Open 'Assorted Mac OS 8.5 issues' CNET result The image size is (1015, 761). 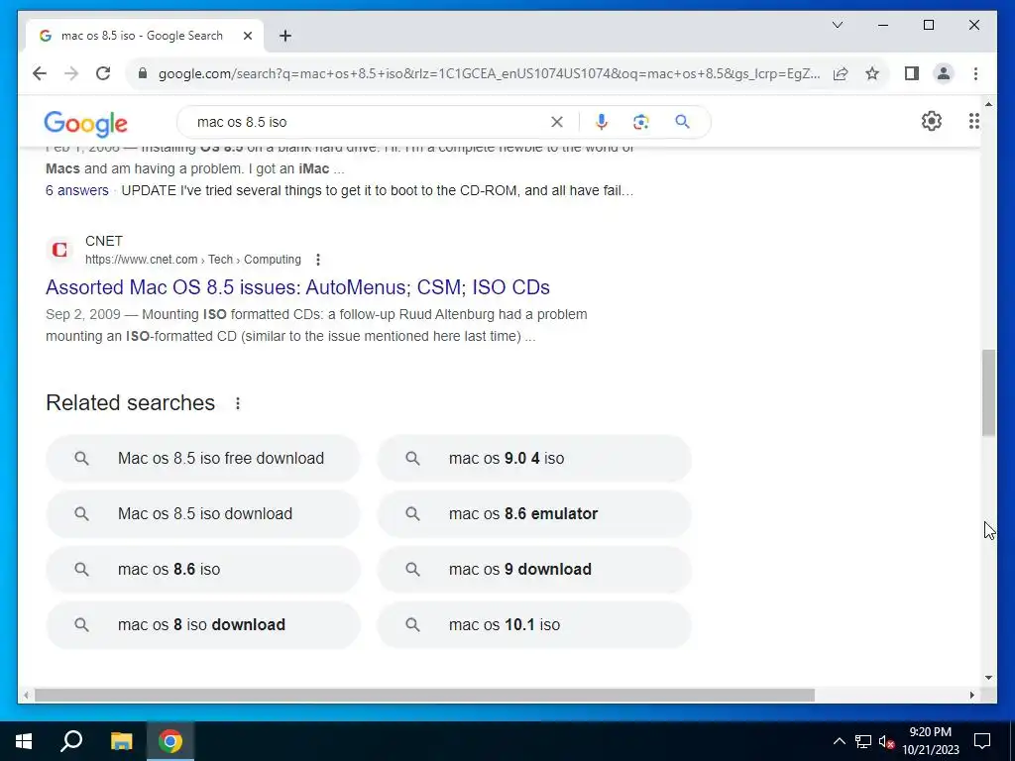tap(297, 287)
